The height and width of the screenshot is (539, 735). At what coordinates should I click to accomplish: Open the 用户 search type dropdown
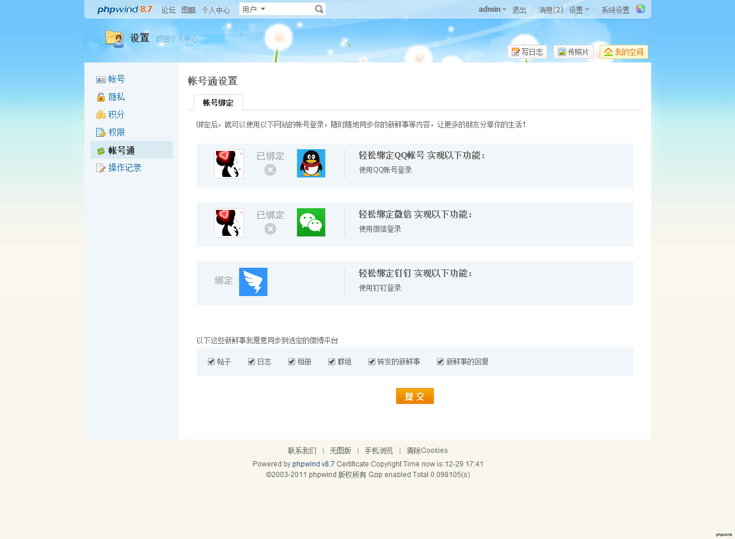click(254, 9)
